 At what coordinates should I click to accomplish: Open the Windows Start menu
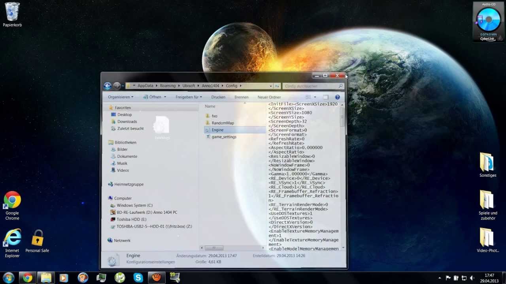click(8, 278)
